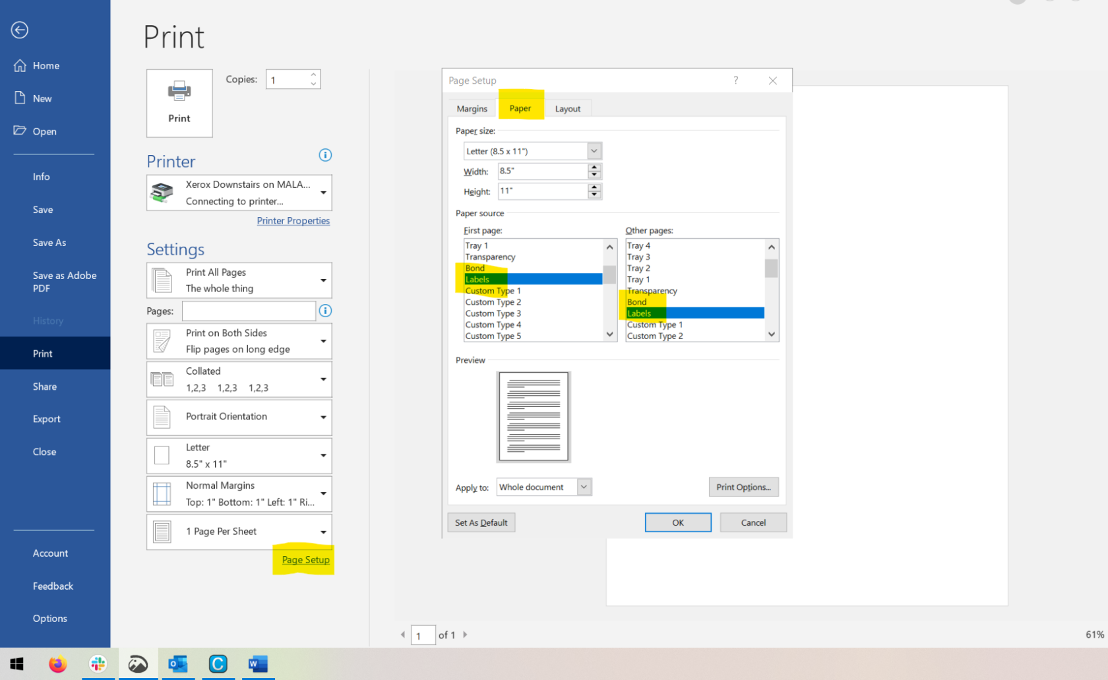Screen dimensions: 1108x680
Task: Open the Print on Both Sides dropdown
Action: 323,341
